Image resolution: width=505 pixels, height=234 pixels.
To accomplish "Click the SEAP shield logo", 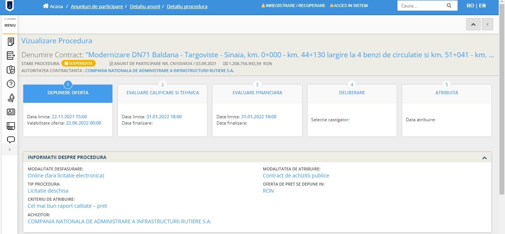I will pos(10,6).
